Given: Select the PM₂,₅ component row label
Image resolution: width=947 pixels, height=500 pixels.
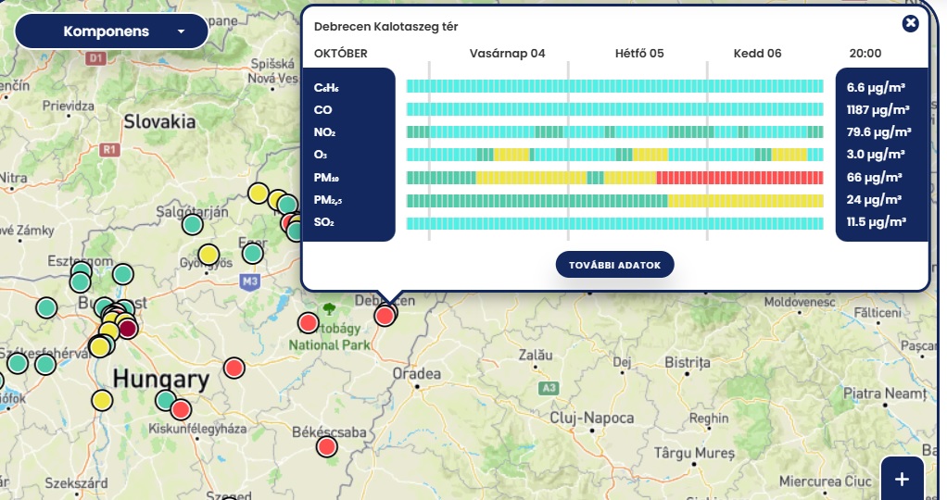Looking at the screenshot, I should tap(327, 200).
